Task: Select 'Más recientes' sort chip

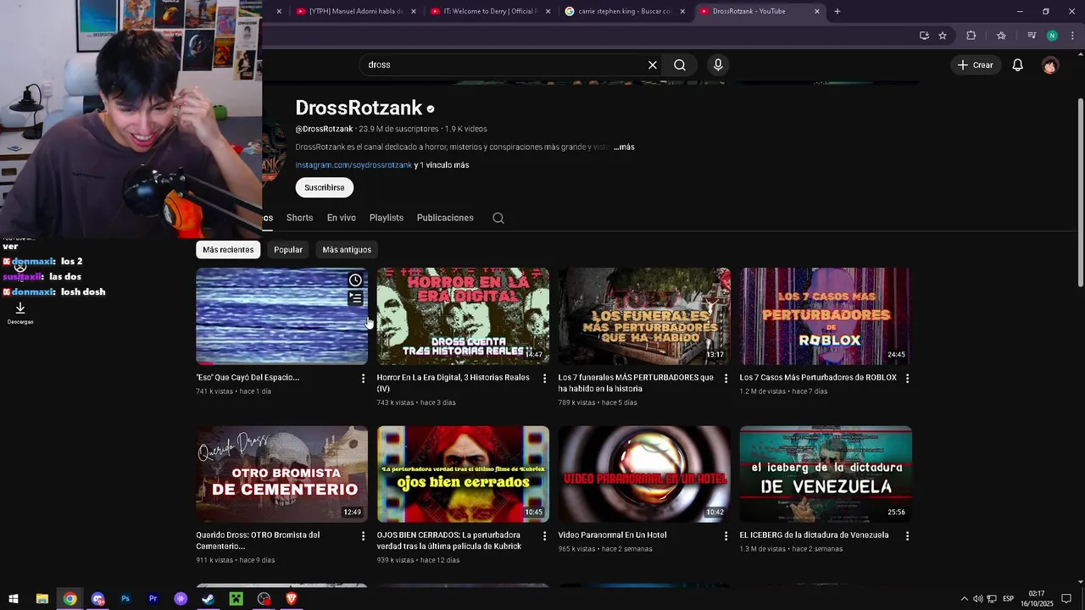Action: pyautogui.click(x=228, y=250)
